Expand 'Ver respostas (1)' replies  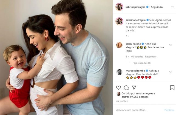142,63
